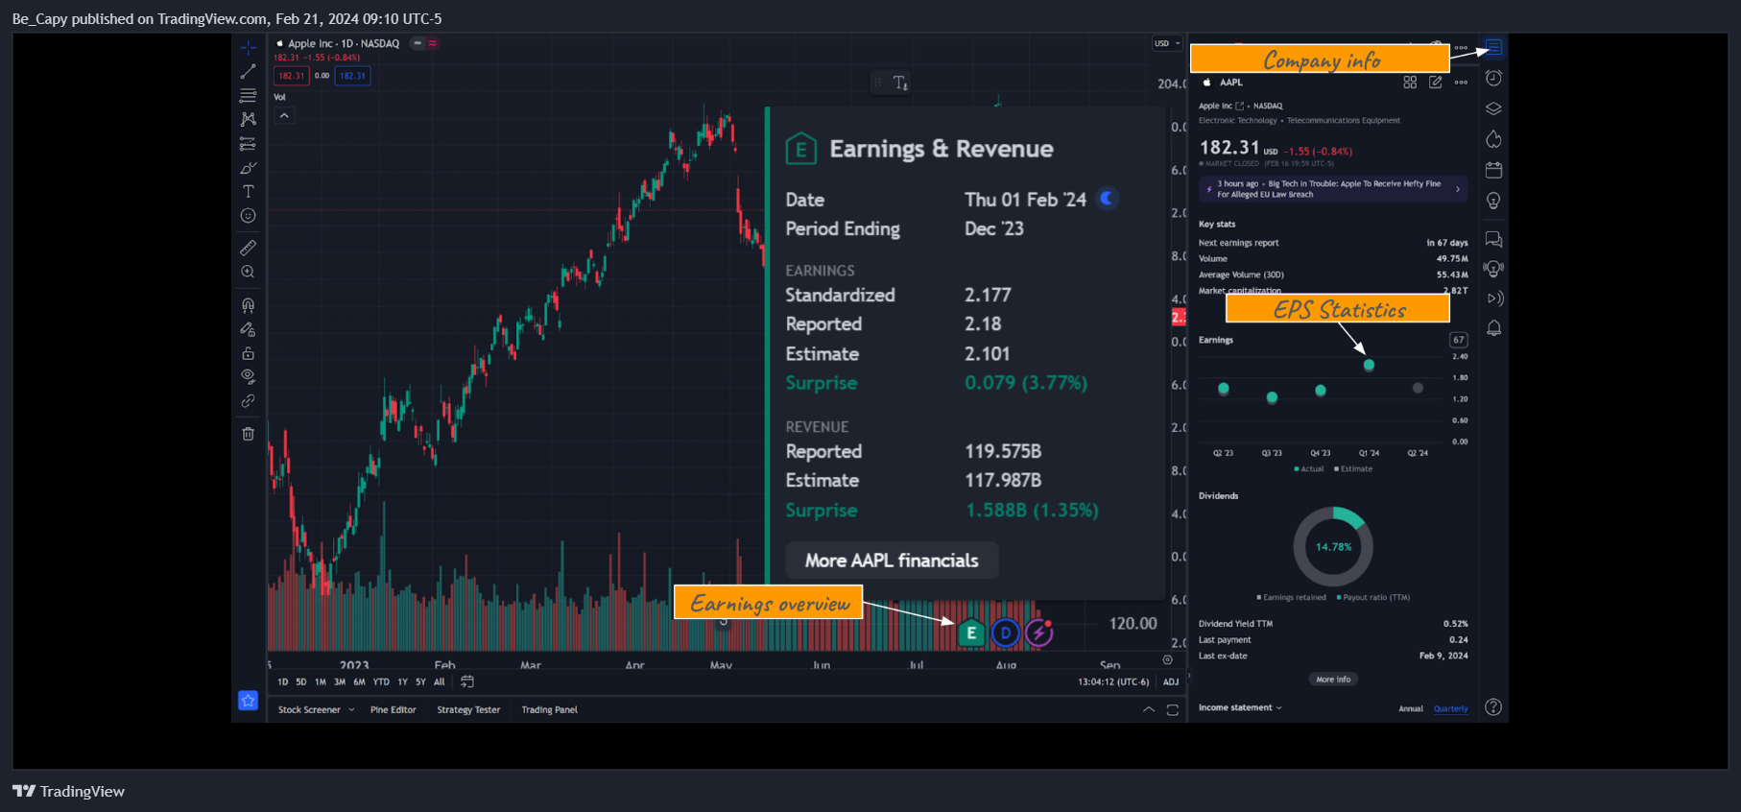Toggle the ADJ adjusted data button
This screenshot has width=1741, height=812.
click(1171, 682)
